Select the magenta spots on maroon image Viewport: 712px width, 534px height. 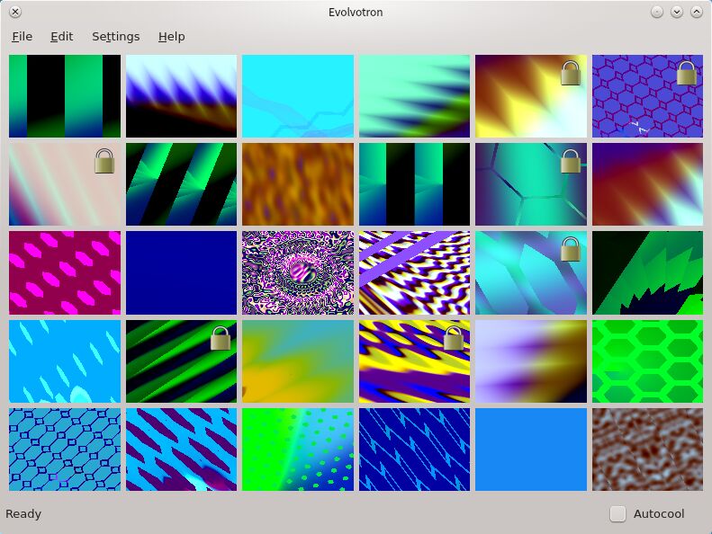coord(65,272)
